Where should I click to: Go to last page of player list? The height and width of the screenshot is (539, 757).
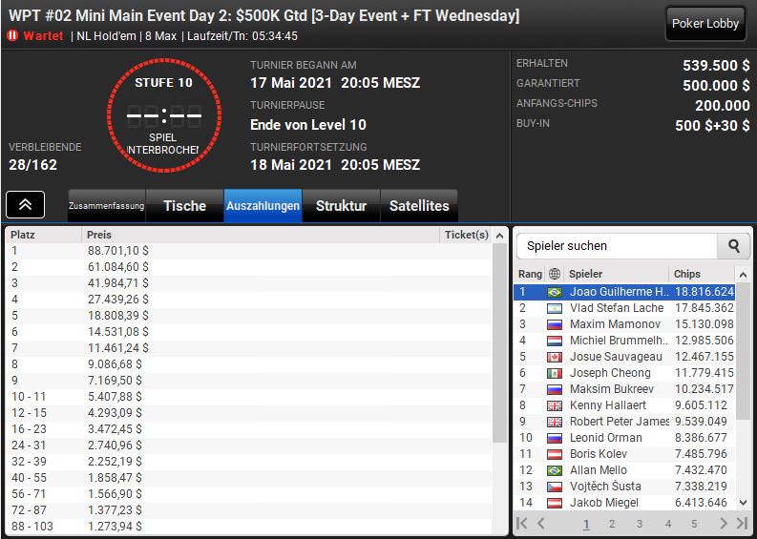click(742, 524)
